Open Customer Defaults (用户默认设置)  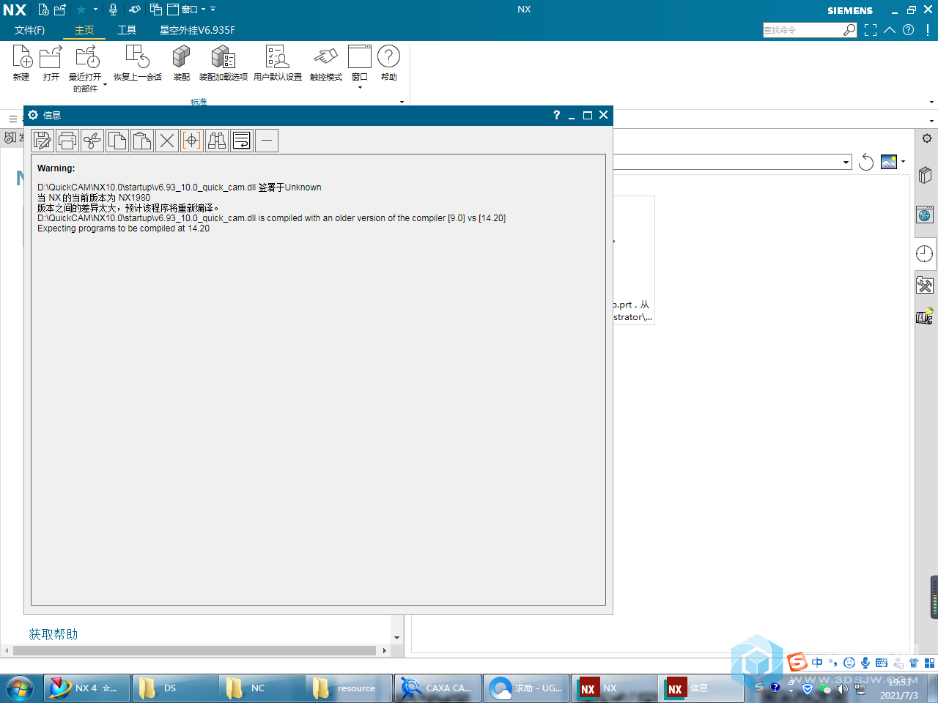point(278,57)
